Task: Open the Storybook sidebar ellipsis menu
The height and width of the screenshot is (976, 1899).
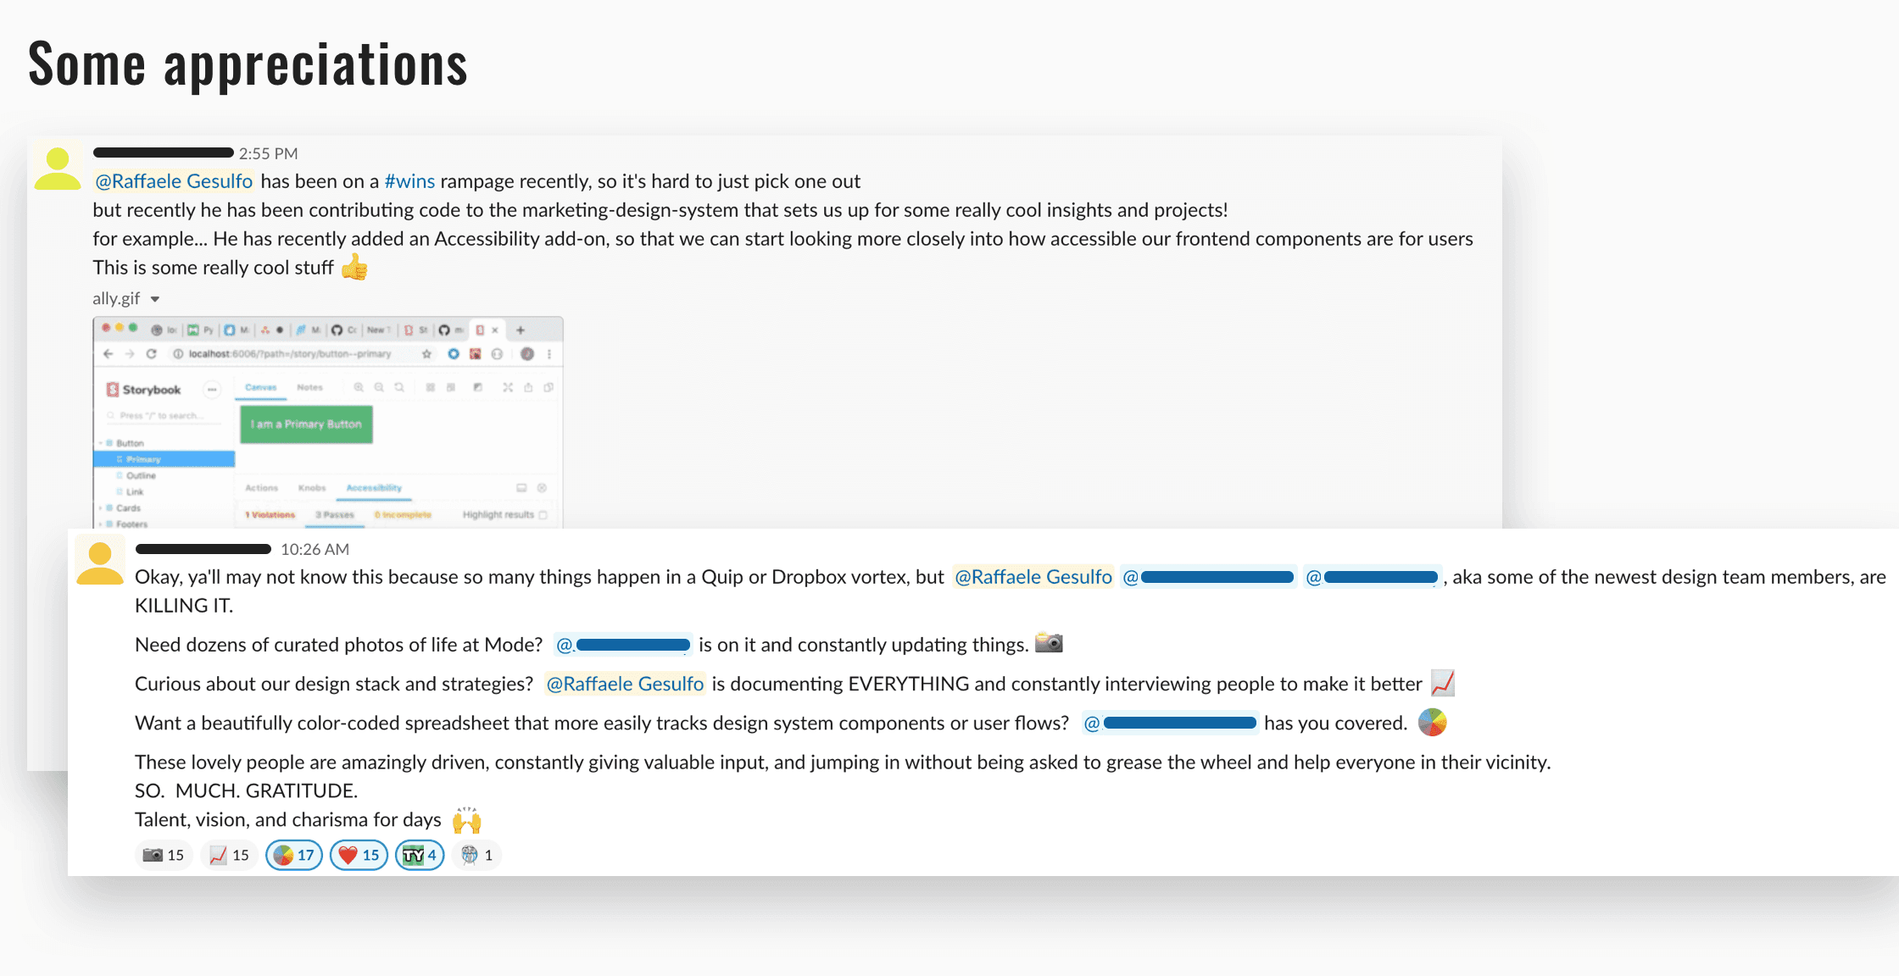Action: point(212,390)
